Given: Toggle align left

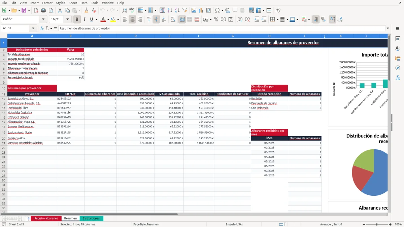Looking at the screenshot, I should pos(125,20).
